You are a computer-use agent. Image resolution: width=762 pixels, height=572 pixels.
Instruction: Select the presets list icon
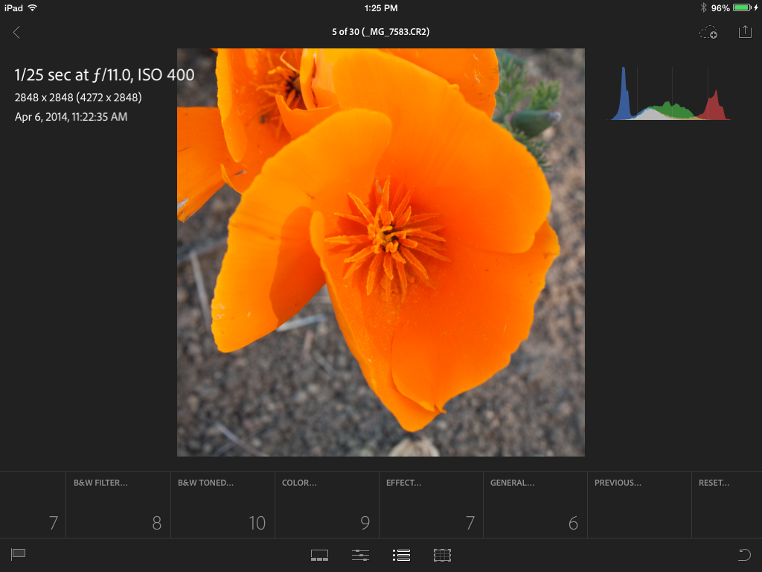(x=402, y=555)
